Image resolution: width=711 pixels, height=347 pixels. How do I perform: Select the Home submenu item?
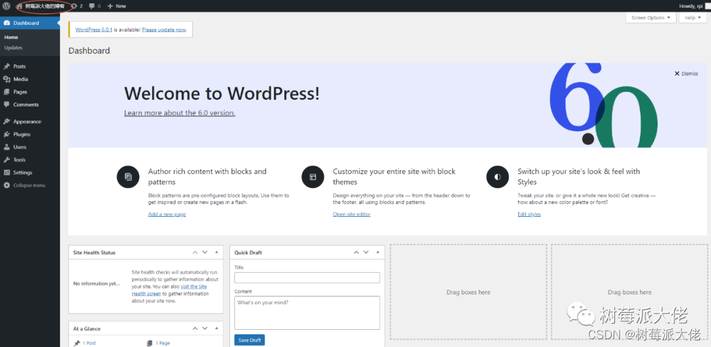[11, 37]
